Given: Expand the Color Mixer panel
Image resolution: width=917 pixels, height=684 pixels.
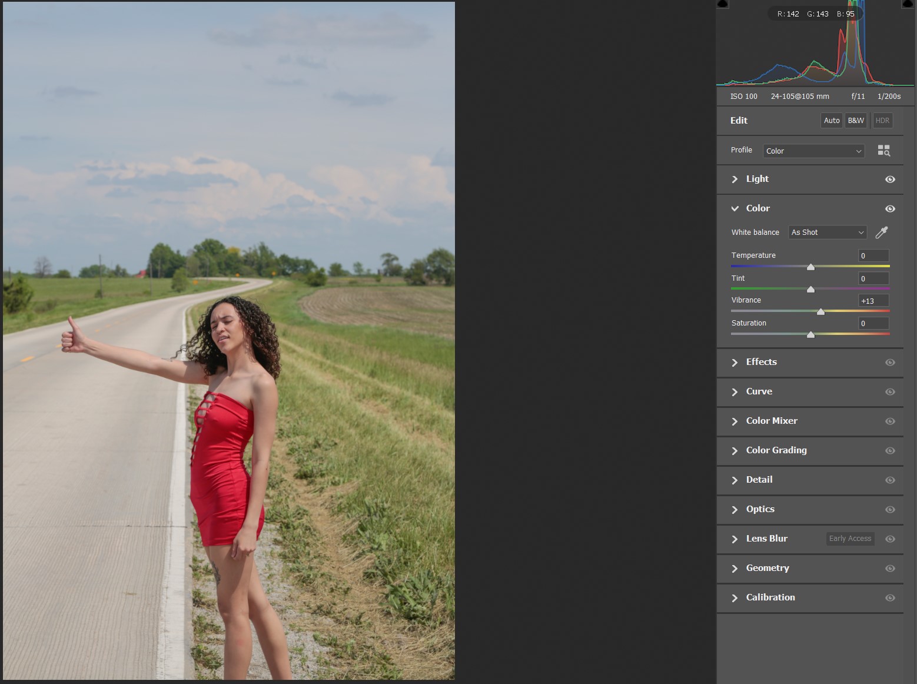Looking at the screenshot, I should click(x=735, y=421).
